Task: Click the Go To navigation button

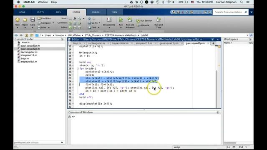Action: 93,23
